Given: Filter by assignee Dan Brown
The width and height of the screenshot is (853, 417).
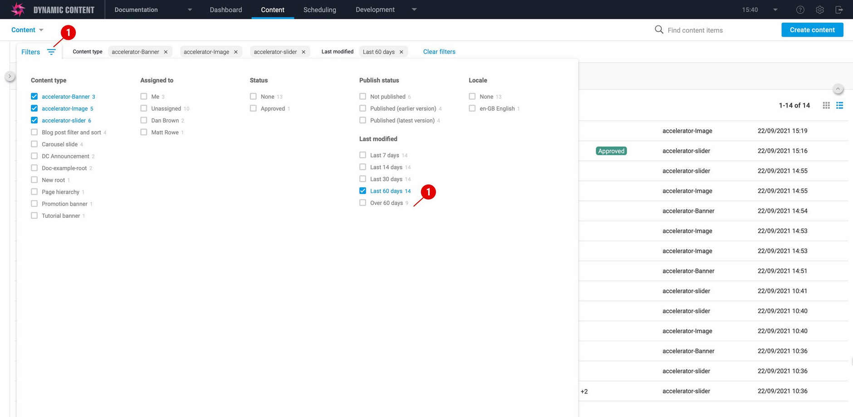Looking at the screenshot, I should (x=144, y=120).
